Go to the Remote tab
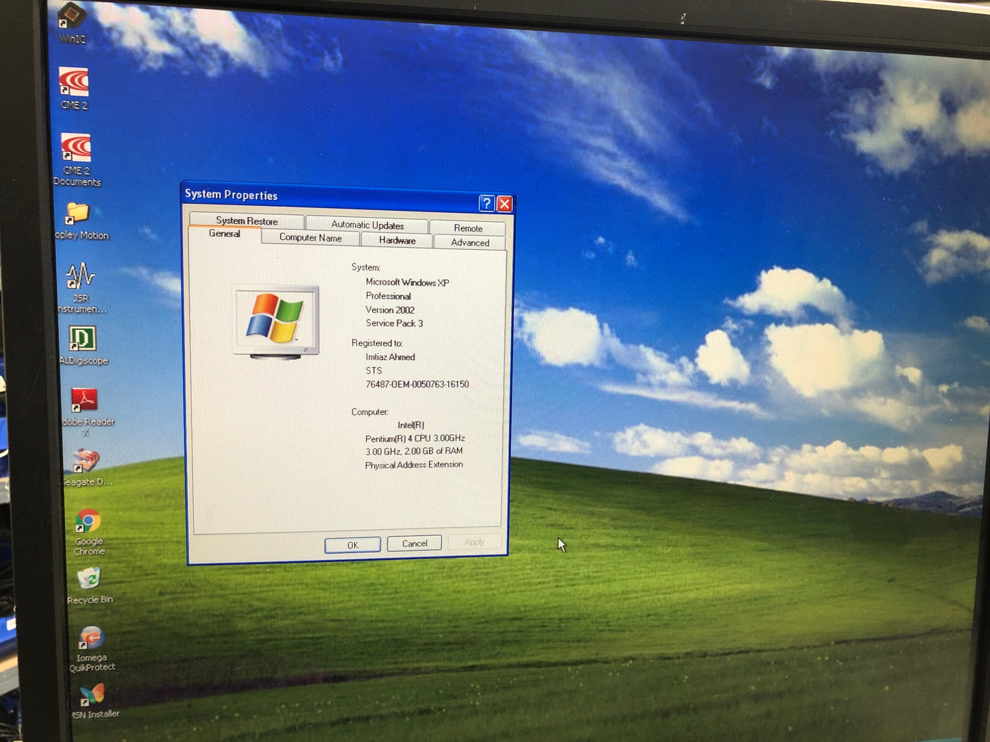990x742 pixels. [468, 229]
